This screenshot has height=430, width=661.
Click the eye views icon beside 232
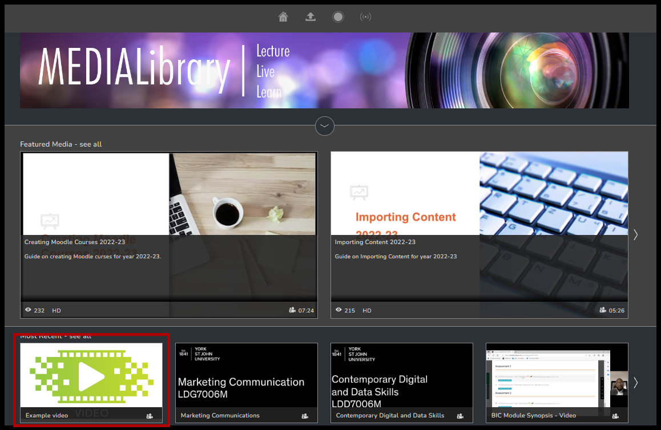[28, 310]
